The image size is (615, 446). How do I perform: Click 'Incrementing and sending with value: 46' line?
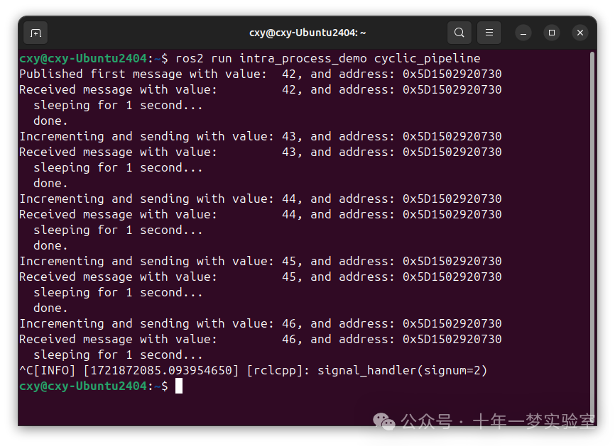coord(261,324)
